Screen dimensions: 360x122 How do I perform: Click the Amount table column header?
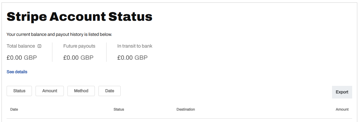click(342, 109)
